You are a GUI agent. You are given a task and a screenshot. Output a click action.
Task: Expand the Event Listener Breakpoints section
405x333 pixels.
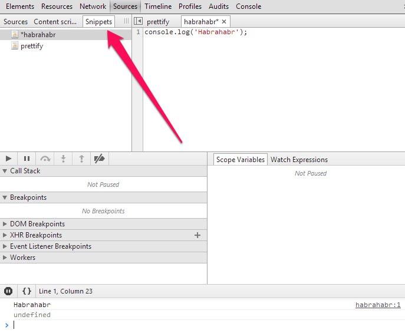coord(5,246)
